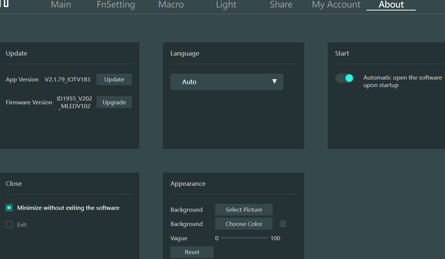Toggle automatic open software upon startup
The height and width of the screenshot is (259, 445).
pyautogui.click(x=345, y=78)
